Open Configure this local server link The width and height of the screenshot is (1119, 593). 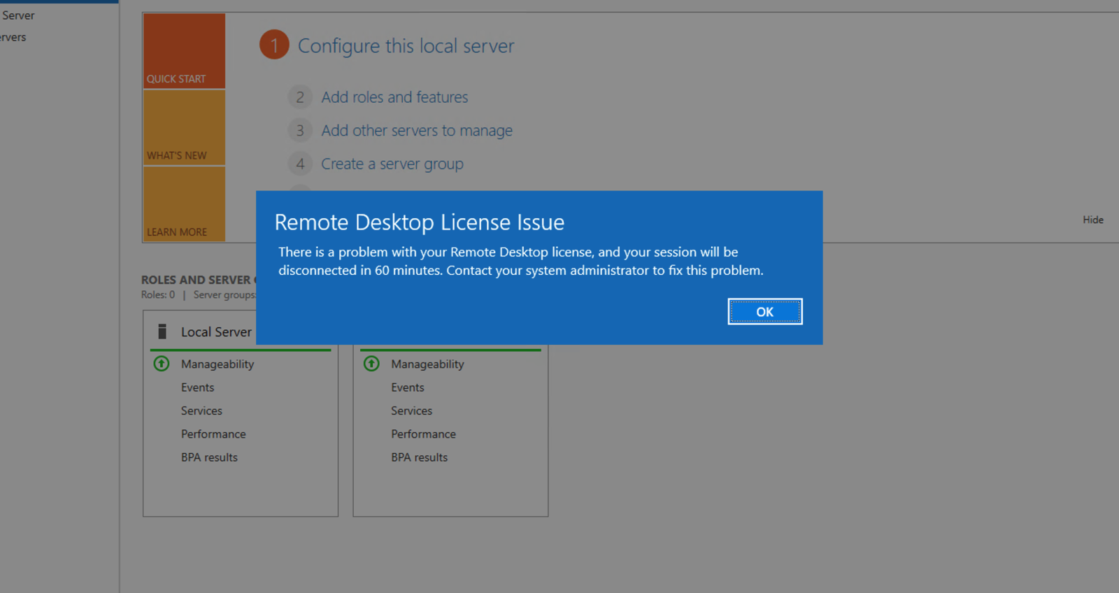pos(406,46)
